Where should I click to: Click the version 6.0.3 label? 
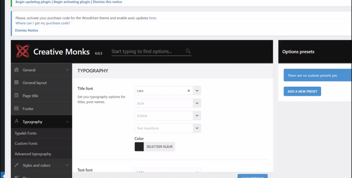click(98, 53)
